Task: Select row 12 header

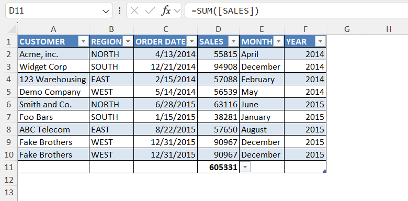Action: pos(9,180)
